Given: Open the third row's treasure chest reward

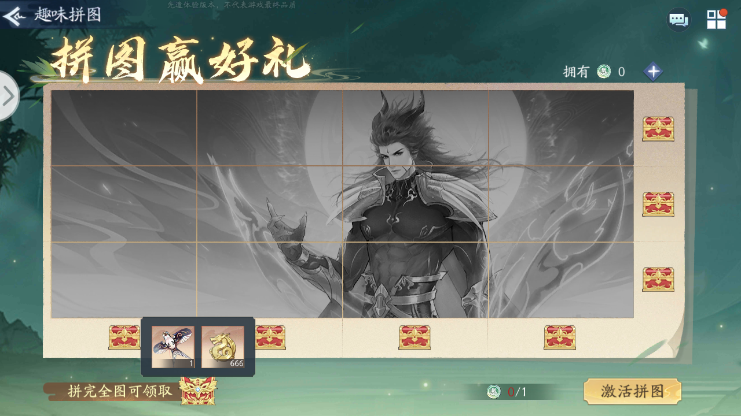Looking at the screenshot, I should point(658,279).
